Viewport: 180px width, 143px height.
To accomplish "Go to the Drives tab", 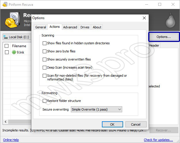I will point(85,27).
